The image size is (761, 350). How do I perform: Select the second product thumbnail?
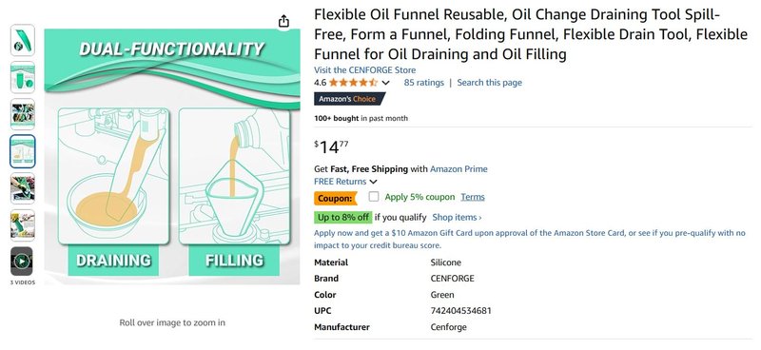click(22, 77)
